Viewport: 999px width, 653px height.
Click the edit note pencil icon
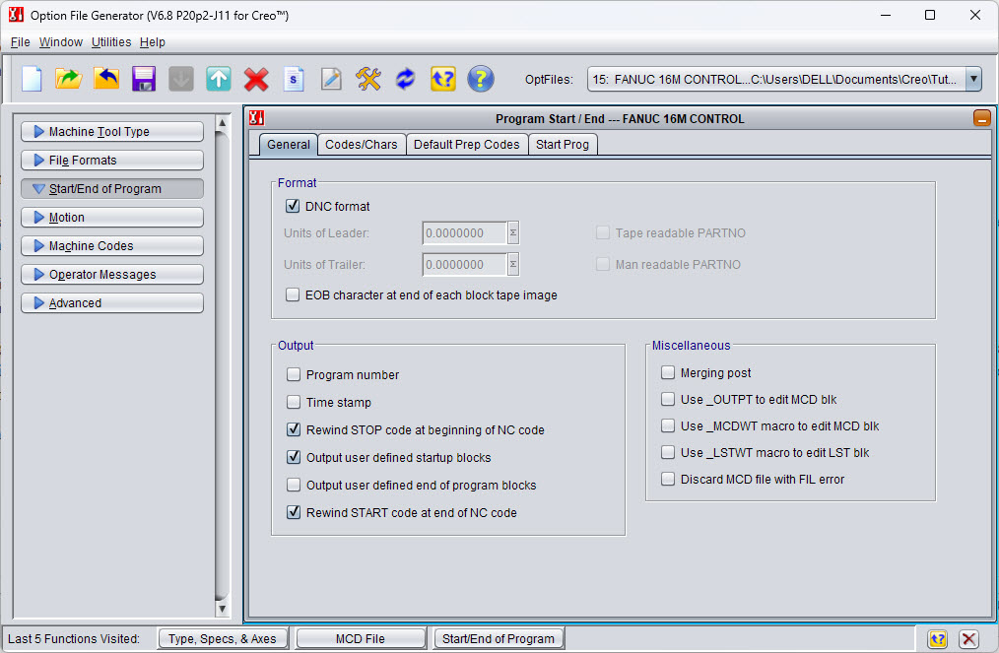coord(331,79)
